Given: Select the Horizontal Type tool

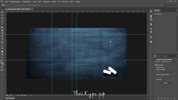Looking at the screenshot, I should coord(2,39).
